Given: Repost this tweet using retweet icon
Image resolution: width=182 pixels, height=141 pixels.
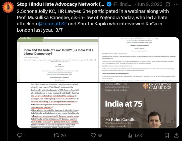Looking at the screenshot, I should coord(56,135).
